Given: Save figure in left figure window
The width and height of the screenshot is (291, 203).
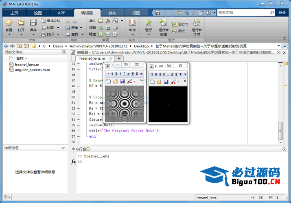Looking at the screenshot, I should point(123,81).
